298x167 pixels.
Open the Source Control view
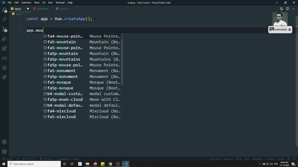click(4, 29)
